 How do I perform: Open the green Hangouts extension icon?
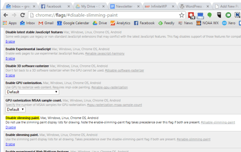(x=210, y=15)
